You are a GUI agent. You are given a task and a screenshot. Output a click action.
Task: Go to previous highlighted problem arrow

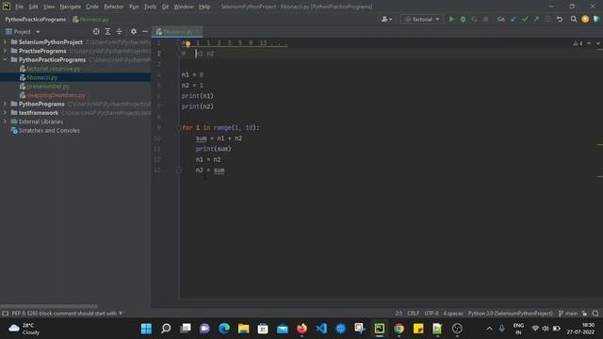click(589, 43)
